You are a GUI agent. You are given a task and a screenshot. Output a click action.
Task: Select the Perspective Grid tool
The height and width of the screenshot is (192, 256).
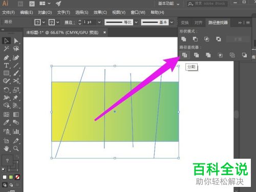click(x=16, y=105)
